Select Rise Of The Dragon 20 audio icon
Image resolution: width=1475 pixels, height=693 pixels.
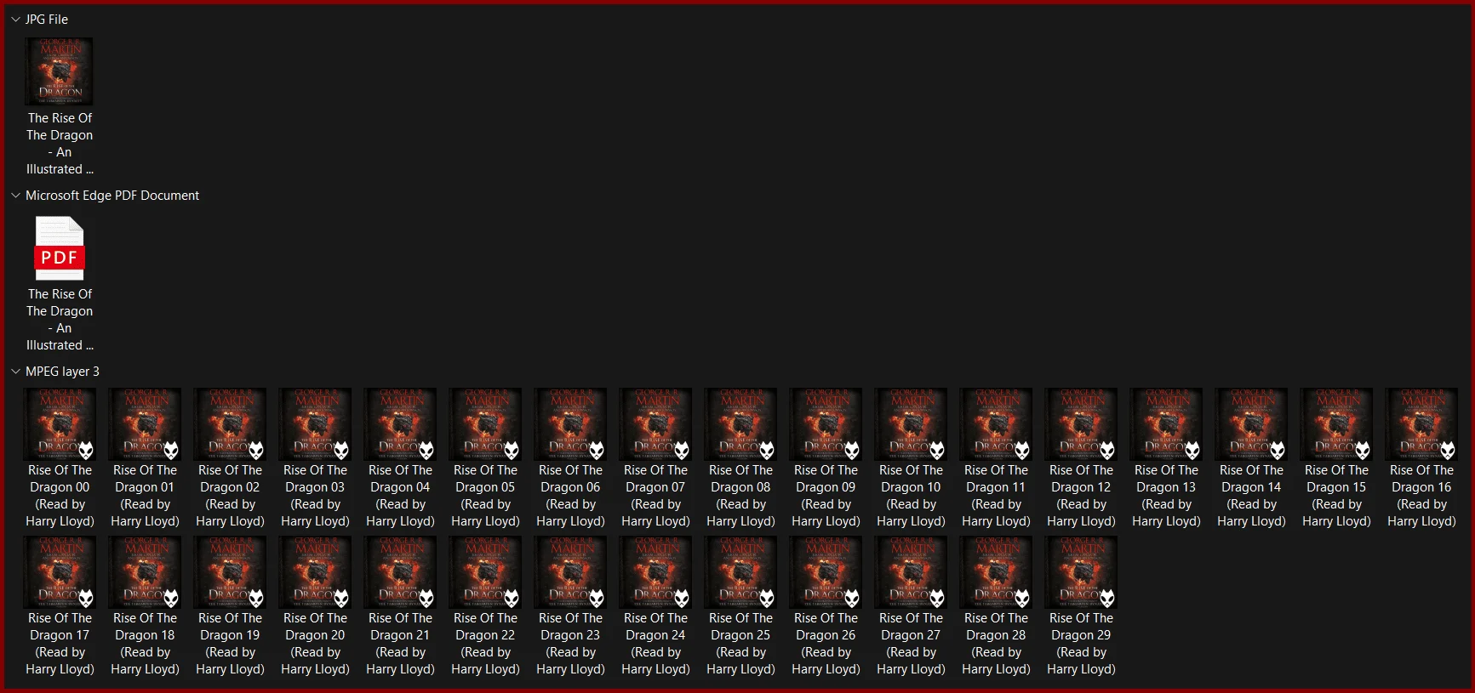315,572
